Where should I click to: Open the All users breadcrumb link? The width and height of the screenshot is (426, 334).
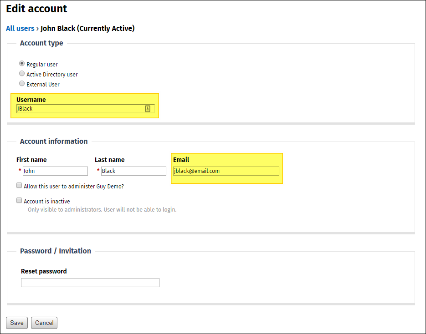pos(20,29)
